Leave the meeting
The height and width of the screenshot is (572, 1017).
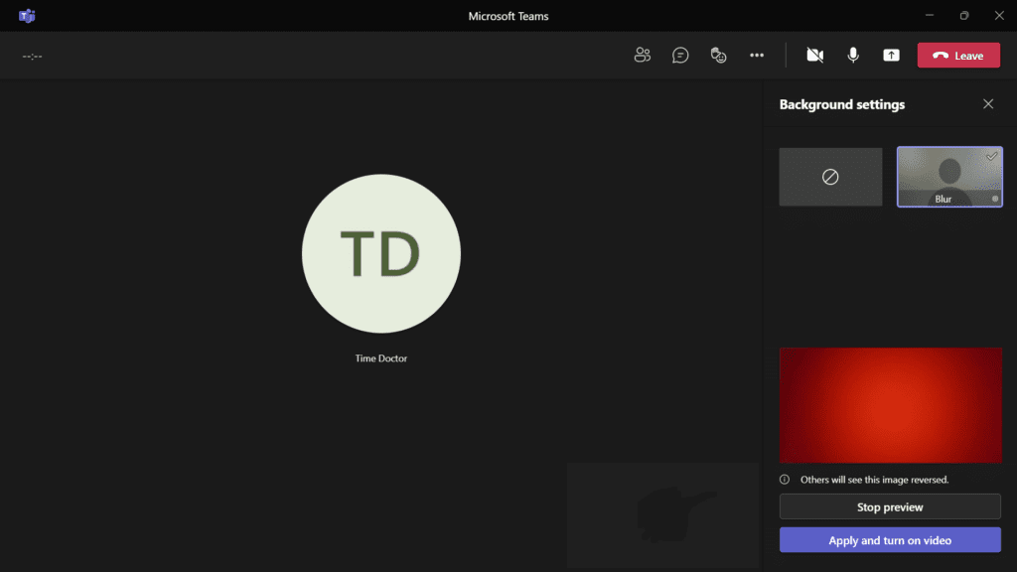(957, 56)
